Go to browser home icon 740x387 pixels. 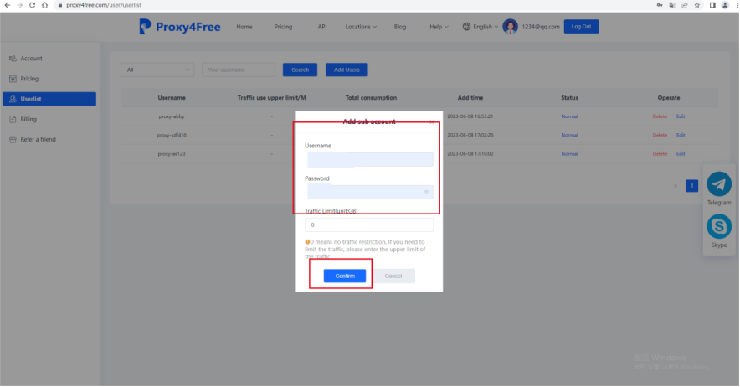coord(44,5)
